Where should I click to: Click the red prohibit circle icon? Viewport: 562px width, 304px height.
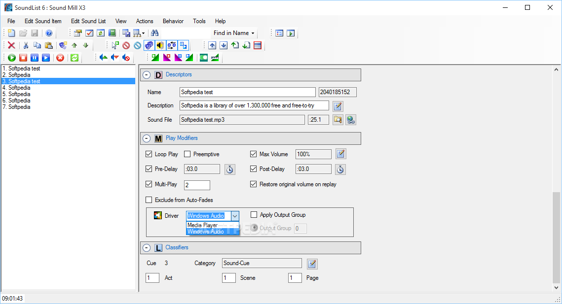(126, 45)
